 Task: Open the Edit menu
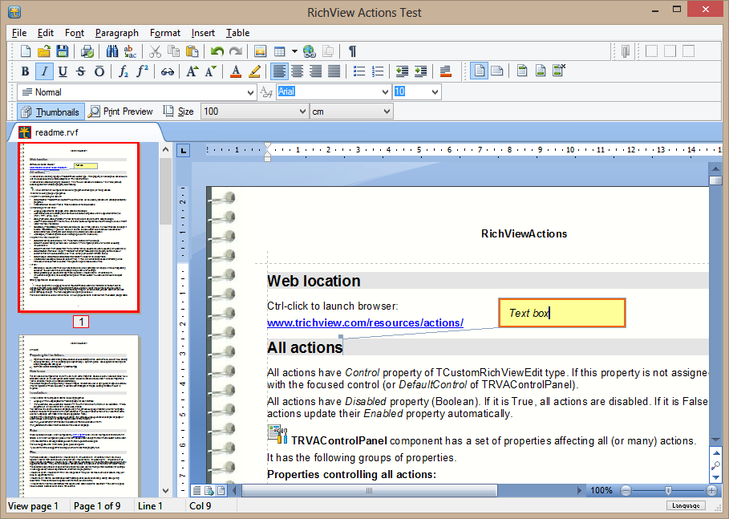46,33
